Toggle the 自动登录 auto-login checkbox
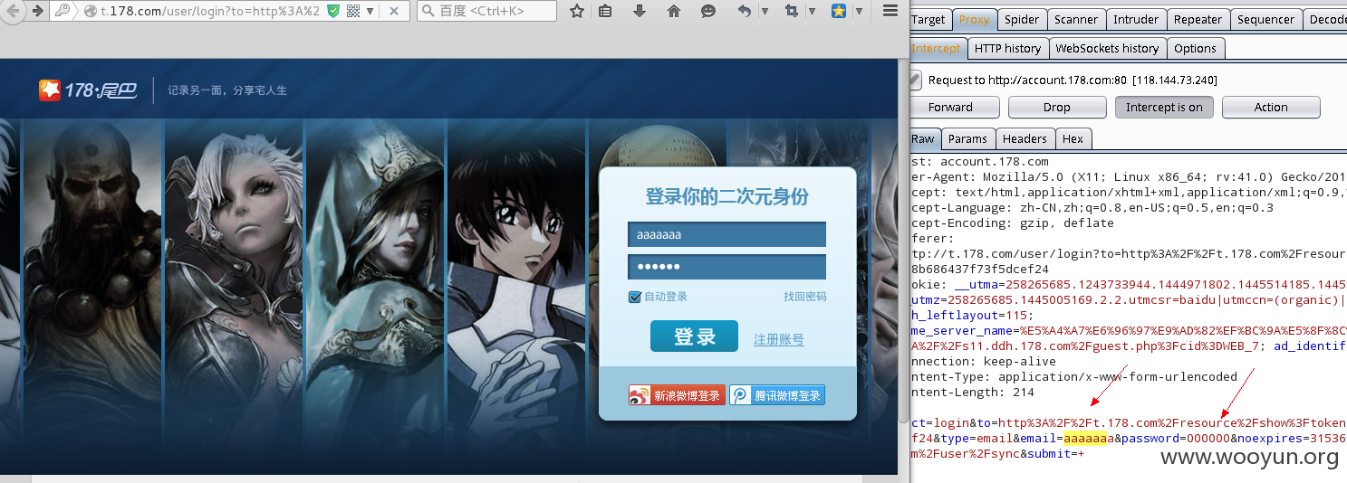This screenshot has height=483, width=1347. click(x=635, y=297)
